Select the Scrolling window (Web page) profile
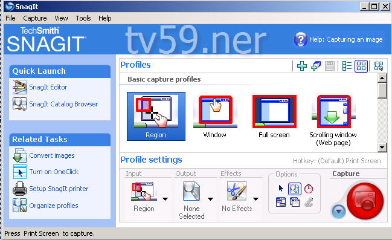Screen dimensions: 392x240 click(x=333, y=121)
